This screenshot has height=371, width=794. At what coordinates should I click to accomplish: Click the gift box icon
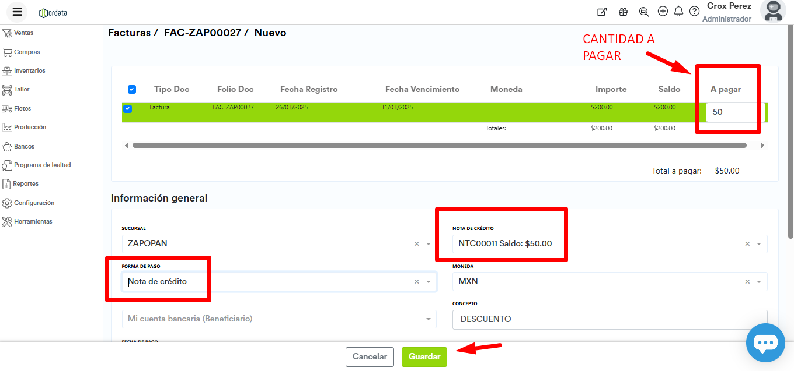pos(623,12)
